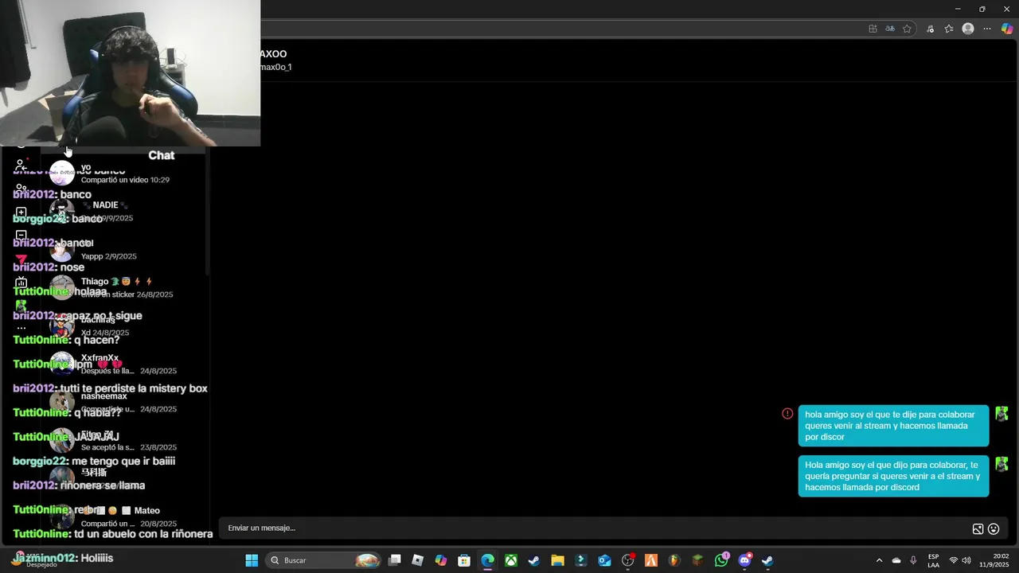Show hidden system tray icons
Viewport: 1019px width, 573px height.
879,560
